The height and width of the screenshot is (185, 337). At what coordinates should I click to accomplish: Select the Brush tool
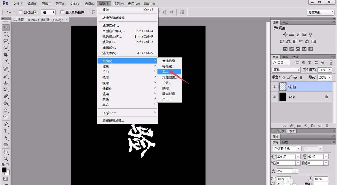(x=6, y=76)
